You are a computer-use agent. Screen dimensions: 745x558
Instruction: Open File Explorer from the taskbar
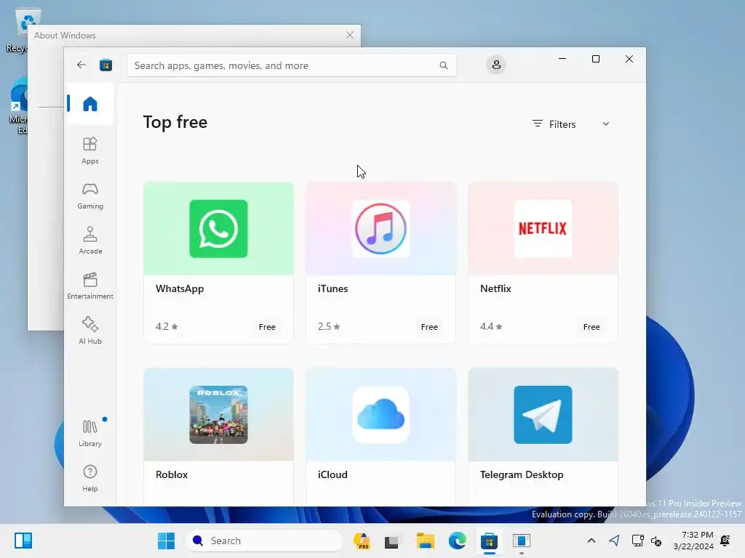425,541
